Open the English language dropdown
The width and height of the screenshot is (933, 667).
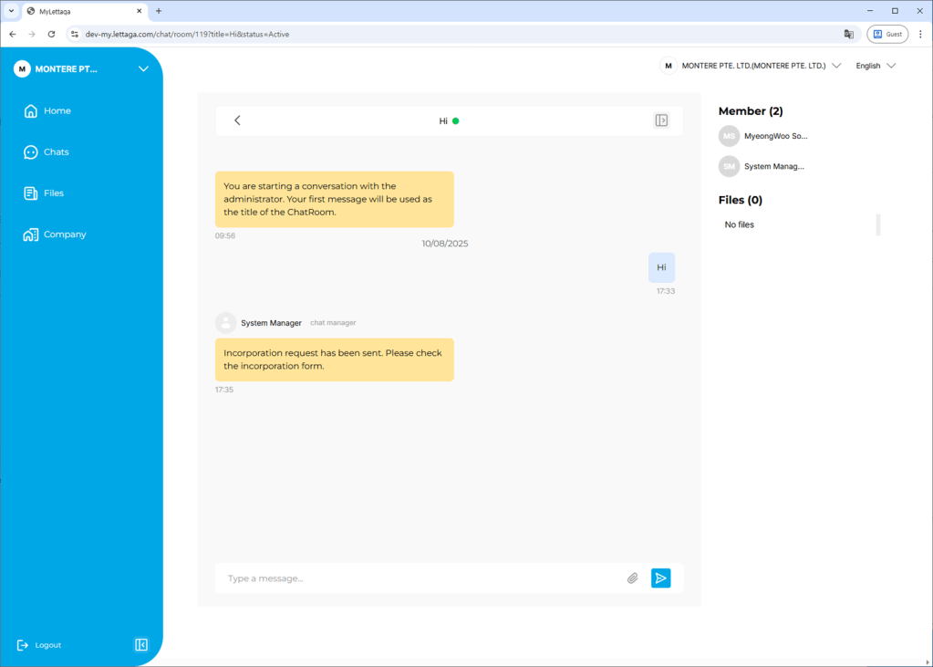click(x=875, y=66)
